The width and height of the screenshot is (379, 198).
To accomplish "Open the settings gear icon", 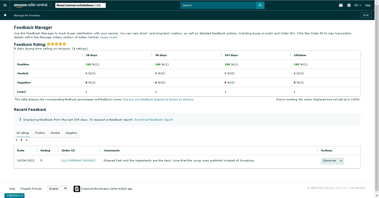I will coord(349,5).
